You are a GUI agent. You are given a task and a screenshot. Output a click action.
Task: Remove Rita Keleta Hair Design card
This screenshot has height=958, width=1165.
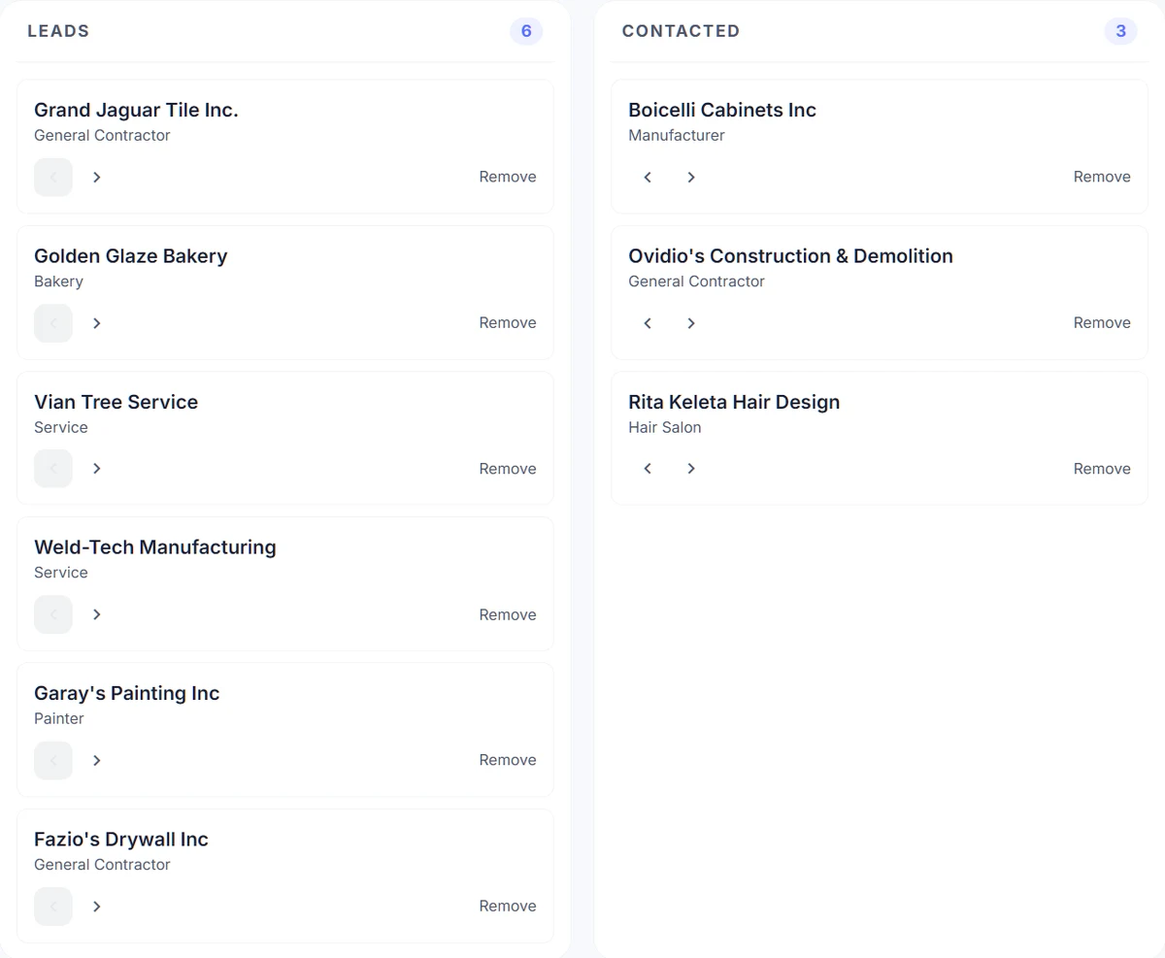pyautogui.click(x=1102, y=469)
